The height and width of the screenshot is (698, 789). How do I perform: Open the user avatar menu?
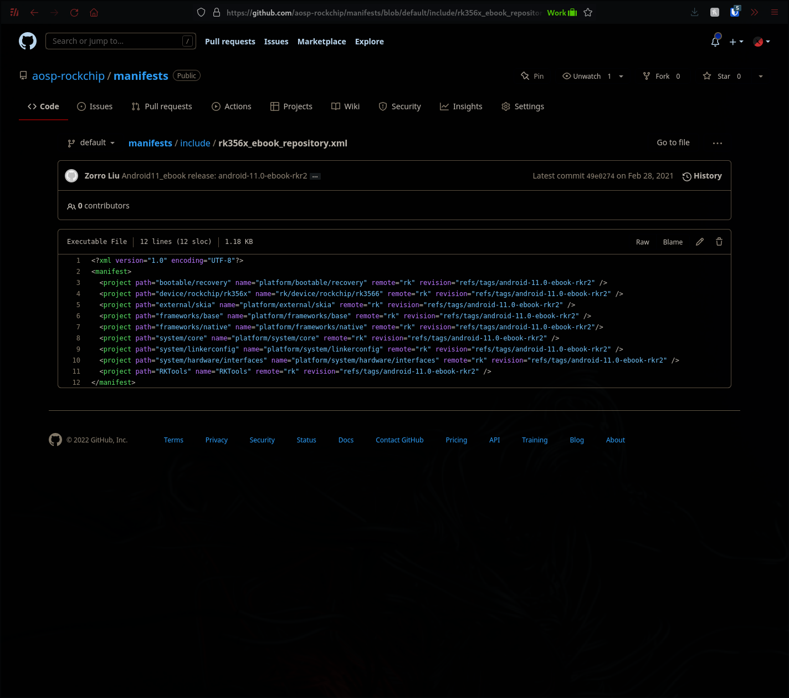tap(761, 42)
